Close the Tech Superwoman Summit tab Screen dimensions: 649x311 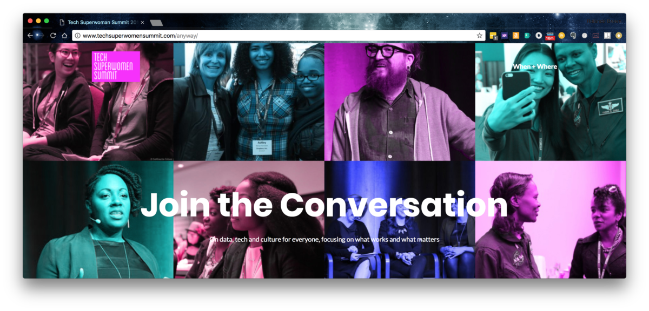pos(142,22)
